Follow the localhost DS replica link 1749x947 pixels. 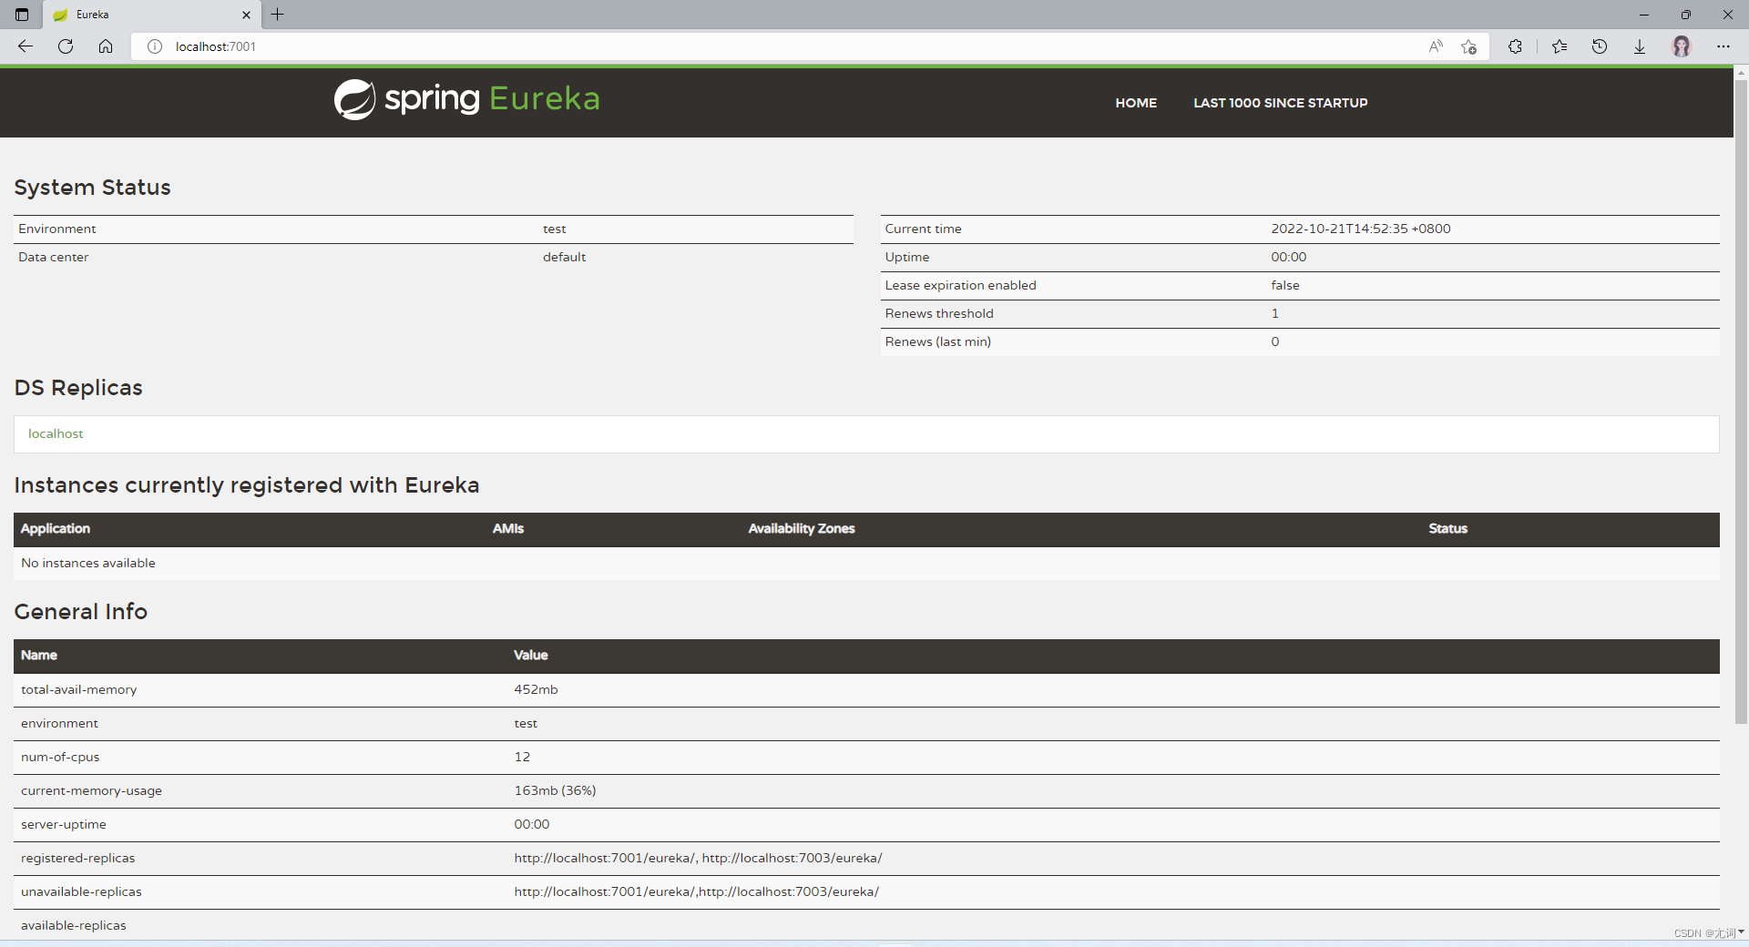[x=56, y=433]
